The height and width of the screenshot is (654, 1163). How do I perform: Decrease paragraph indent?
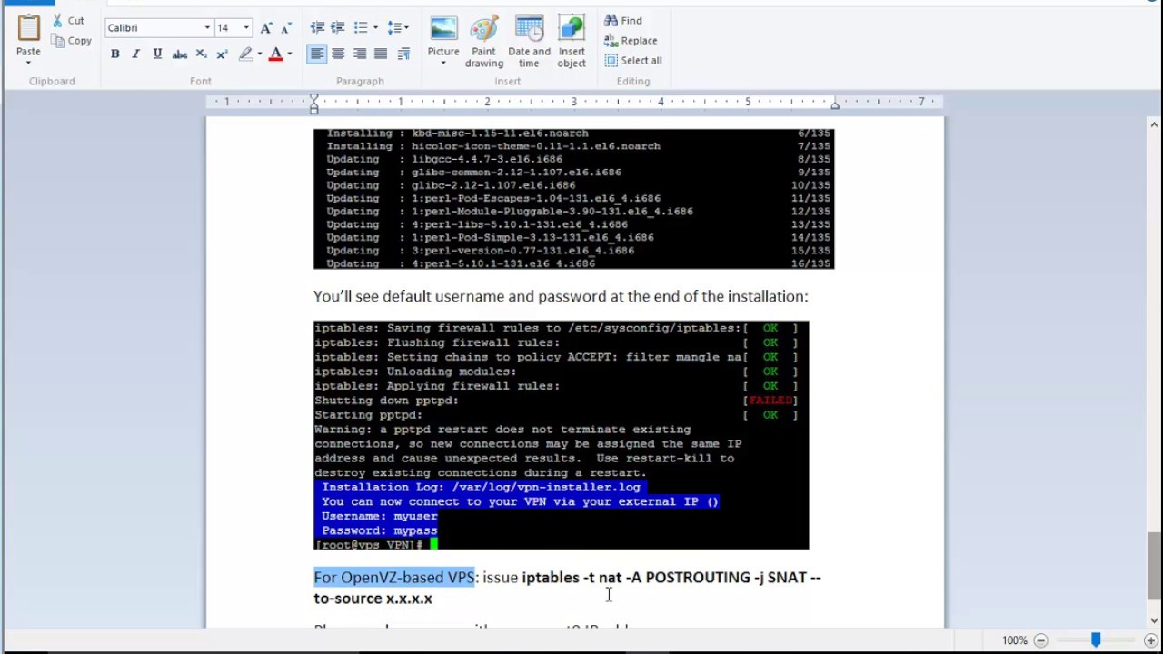[317, 27]
